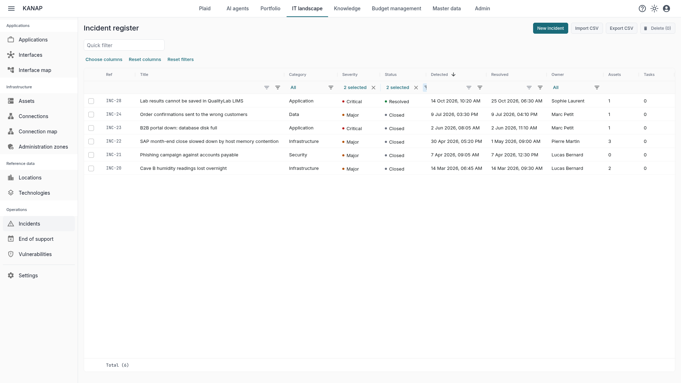Open the user account menu

coord(666,9)
